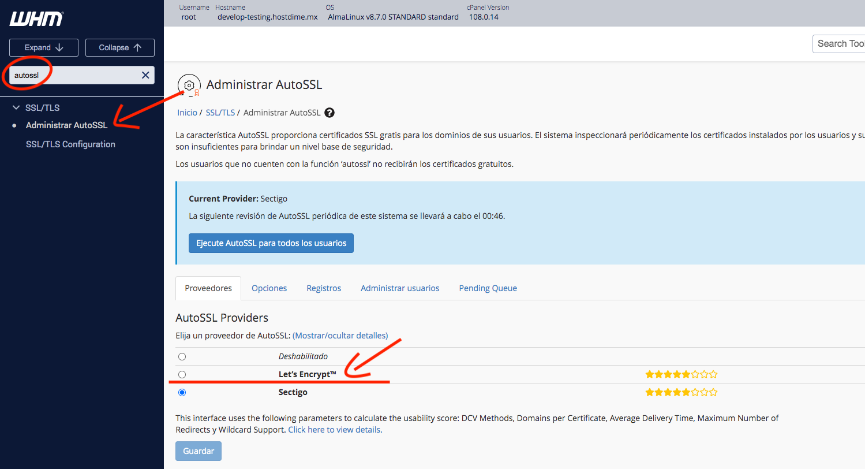Click the hostname develop-testing.hostdime.mx

tap(268, 17)
